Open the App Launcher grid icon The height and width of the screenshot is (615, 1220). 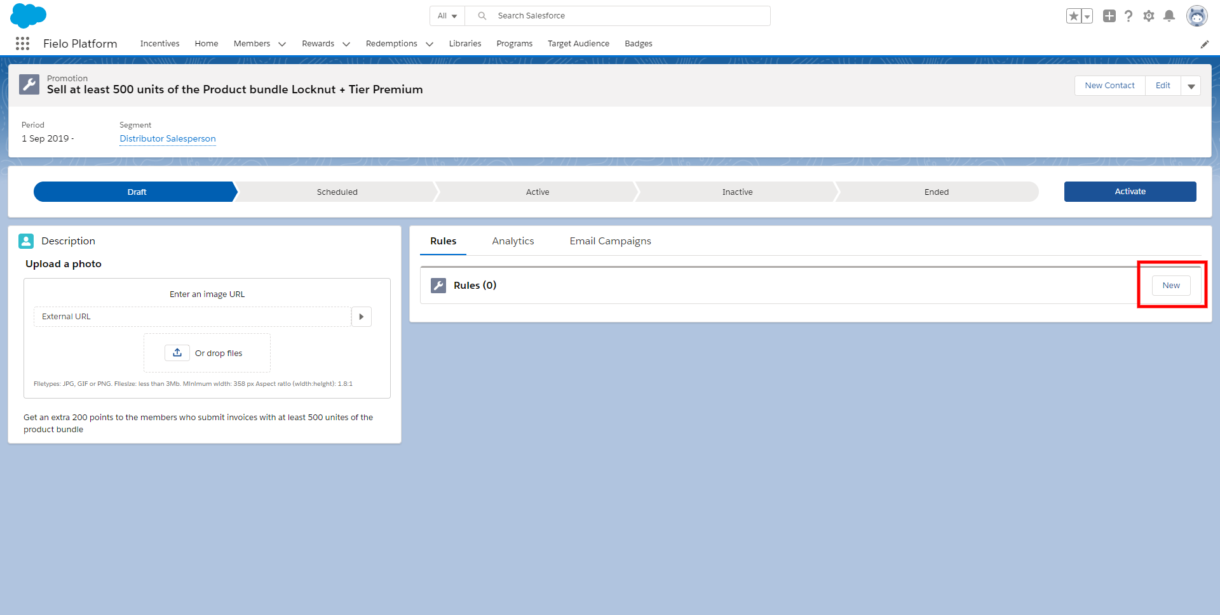22,43
